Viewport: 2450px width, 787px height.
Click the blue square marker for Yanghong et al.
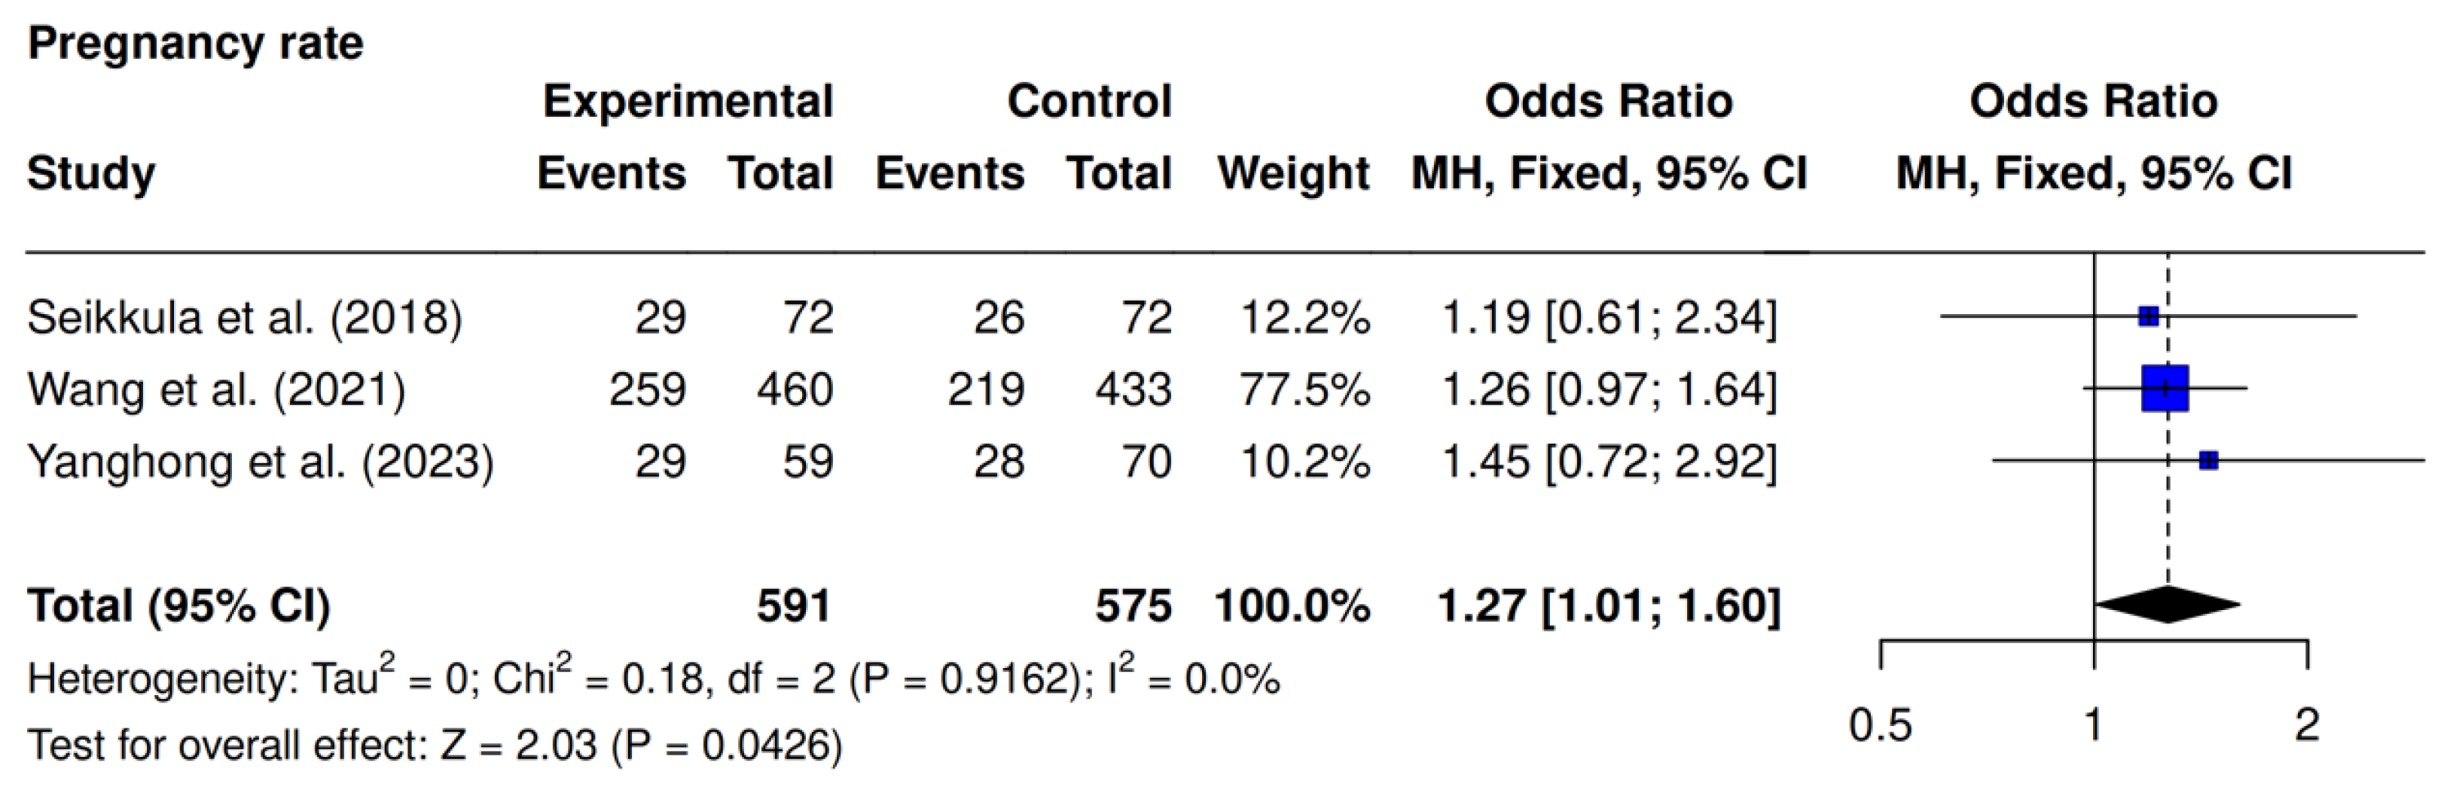[x=2208, y=461]
